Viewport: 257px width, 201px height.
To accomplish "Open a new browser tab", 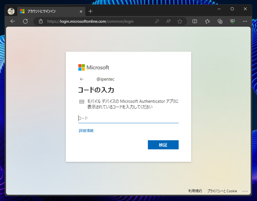I will pyautogui.click(x=90, y=11).
